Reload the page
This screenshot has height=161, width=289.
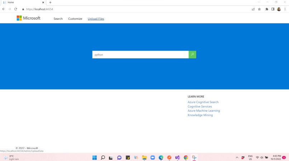click(x=16, y=9)
